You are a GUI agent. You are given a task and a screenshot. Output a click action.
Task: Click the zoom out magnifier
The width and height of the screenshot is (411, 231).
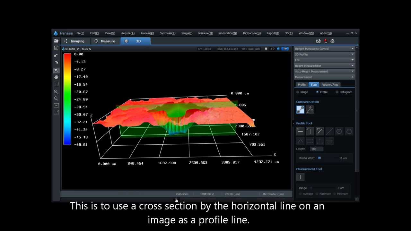tap(56, 98)
